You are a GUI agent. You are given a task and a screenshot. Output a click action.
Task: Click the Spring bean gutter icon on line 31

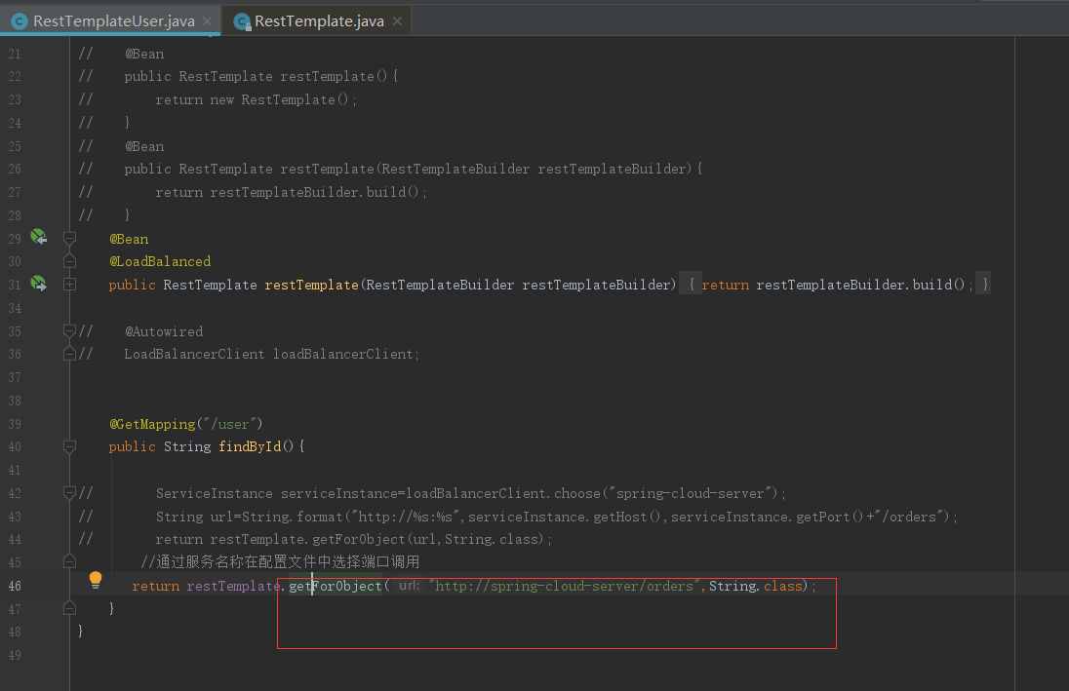coord(39,284)
